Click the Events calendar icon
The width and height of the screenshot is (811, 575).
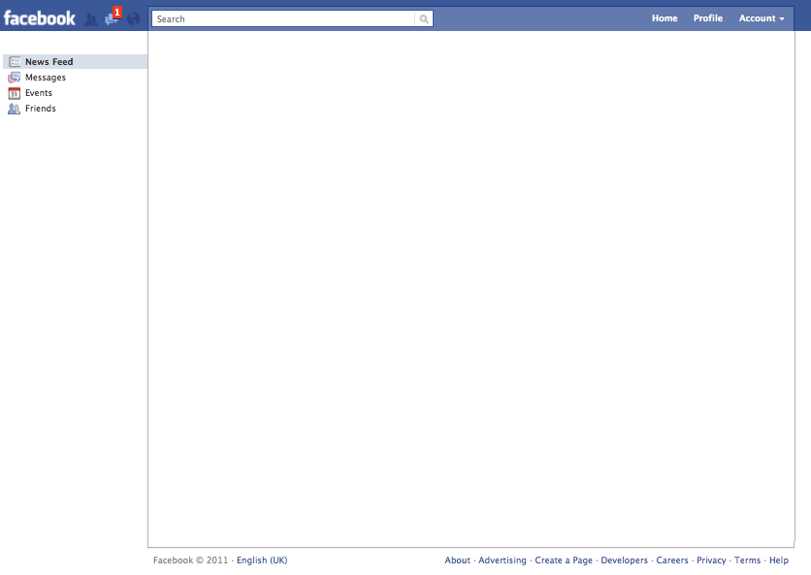[14, 93]
